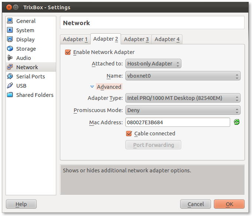The image size is (252, 216).
Task: Click the Shared Folders icon in sidebar
Action: pyautogui.click(x=10, y=95)
